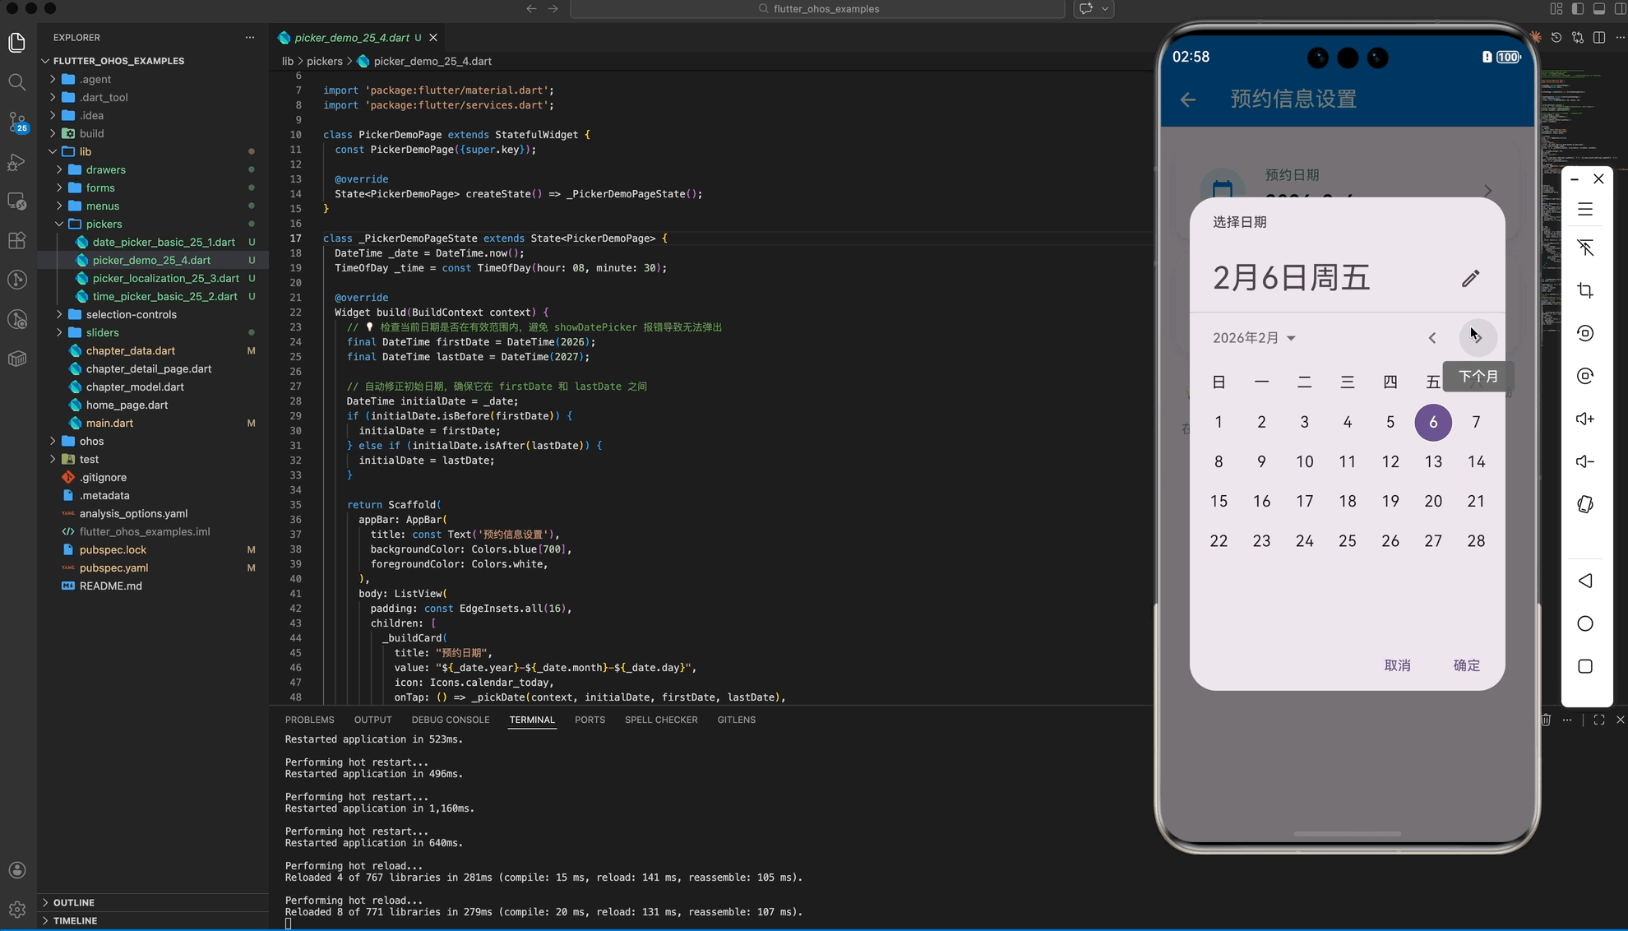Switch to the PROBLEMS tab
Screen dimensions: 1628x931
click(309, 720)
